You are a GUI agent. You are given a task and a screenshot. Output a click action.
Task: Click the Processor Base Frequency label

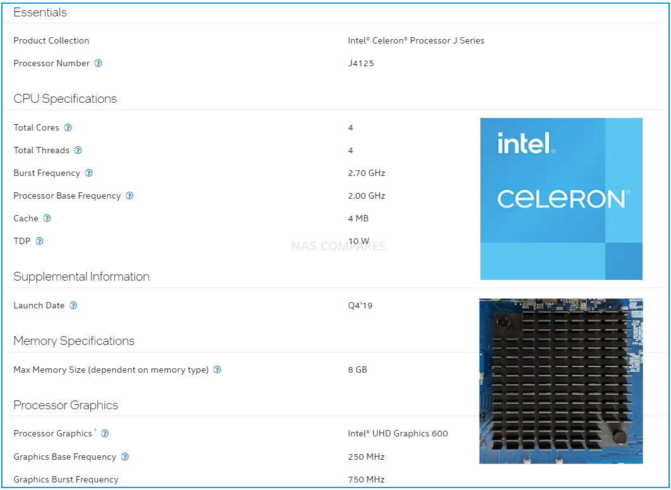coord(67,195)
